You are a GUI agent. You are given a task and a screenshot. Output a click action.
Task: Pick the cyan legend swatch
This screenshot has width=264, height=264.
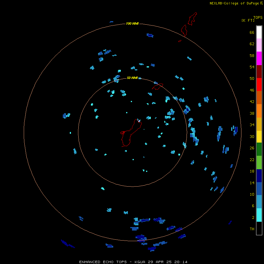click(x=259, y=215)
